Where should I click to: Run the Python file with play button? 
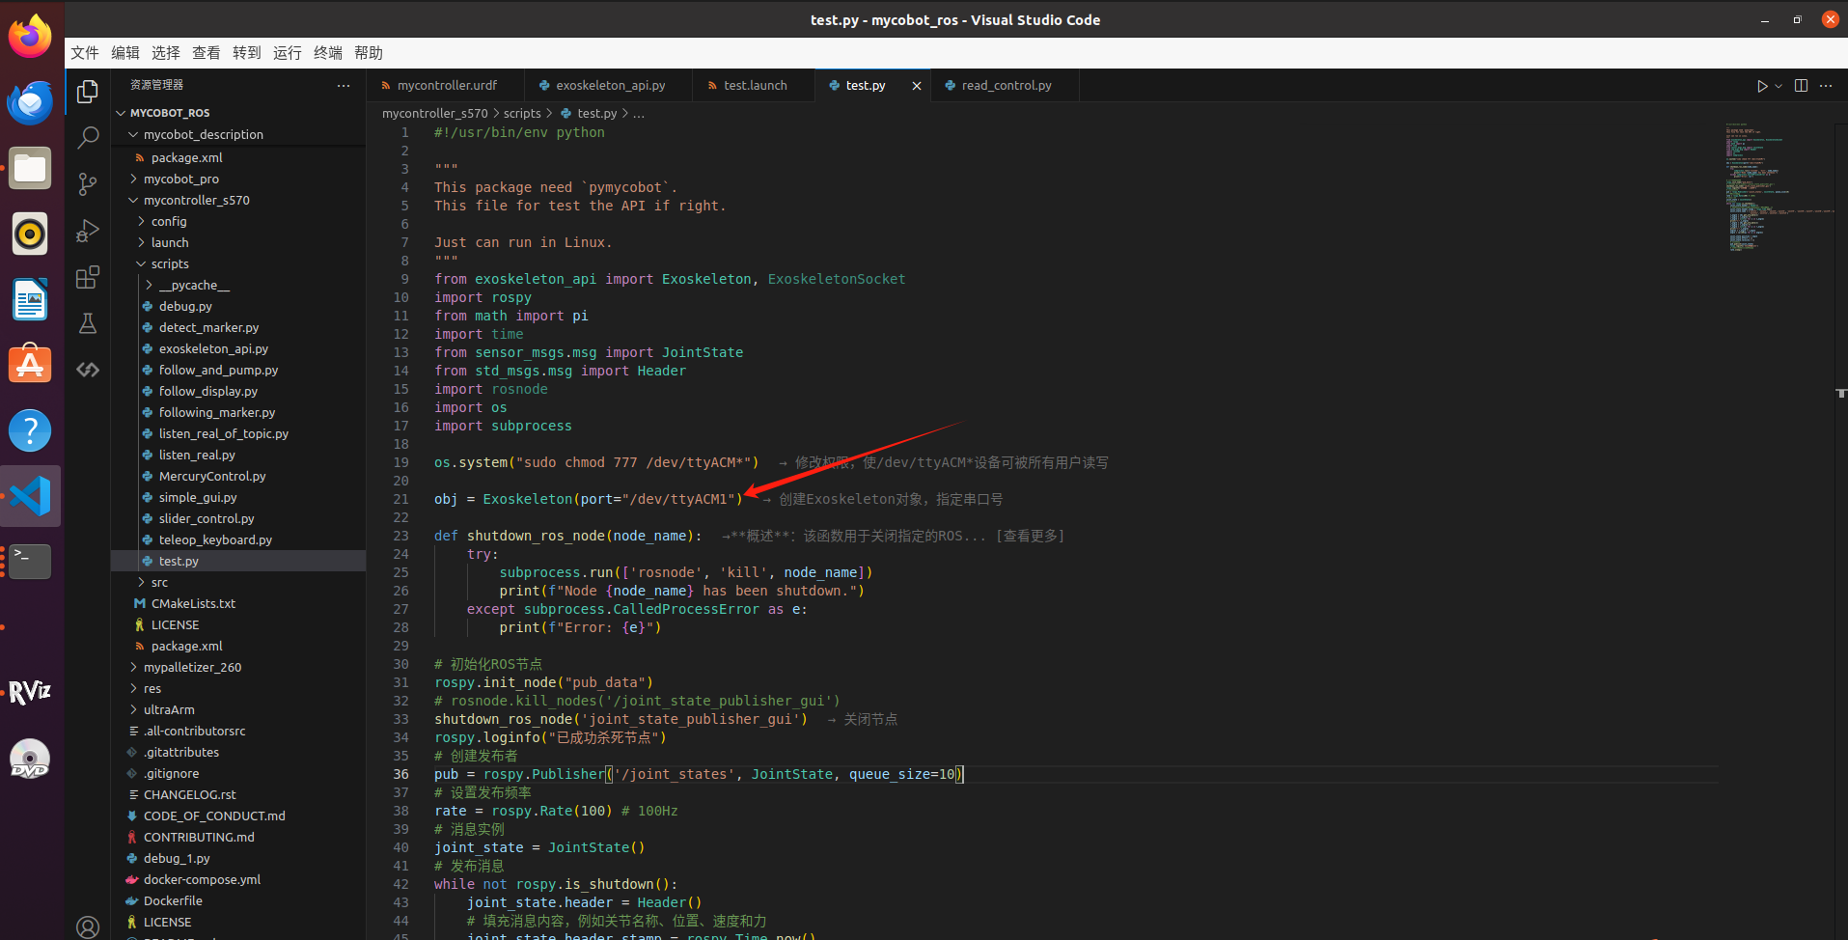pos(1762,86)
